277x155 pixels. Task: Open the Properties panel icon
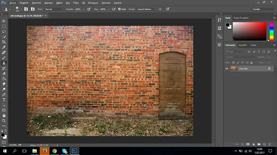point(219,28)
